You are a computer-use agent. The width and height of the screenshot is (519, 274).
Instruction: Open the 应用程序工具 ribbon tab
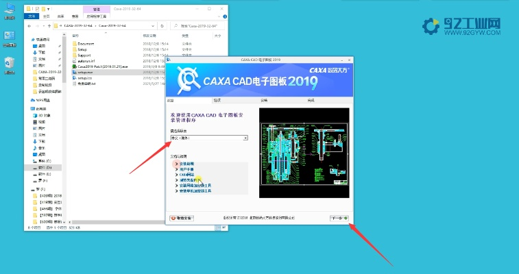[96, 16]
